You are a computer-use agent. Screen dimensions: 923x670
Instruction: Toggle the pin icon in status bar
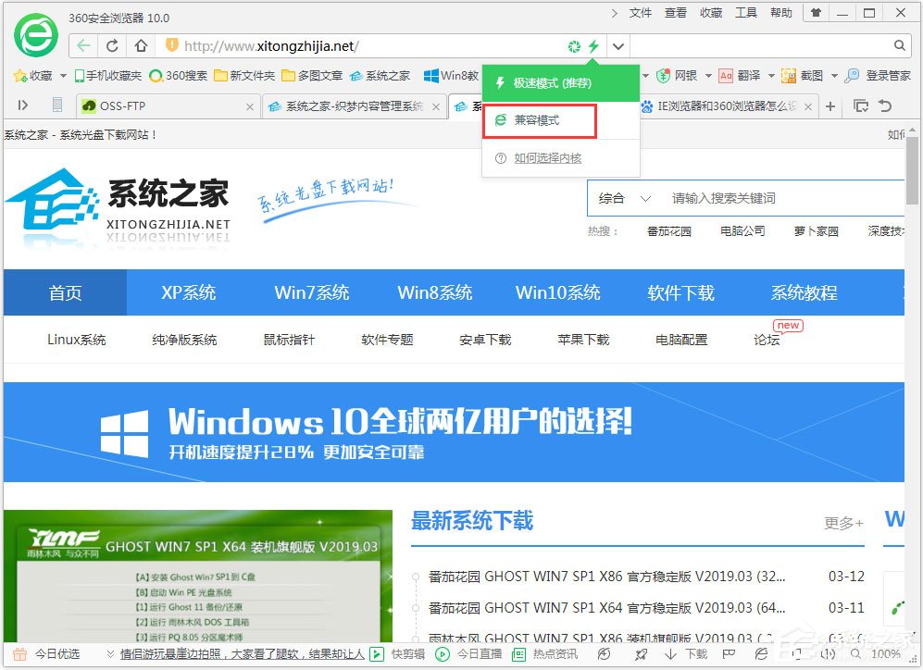[x=730, y=654]
